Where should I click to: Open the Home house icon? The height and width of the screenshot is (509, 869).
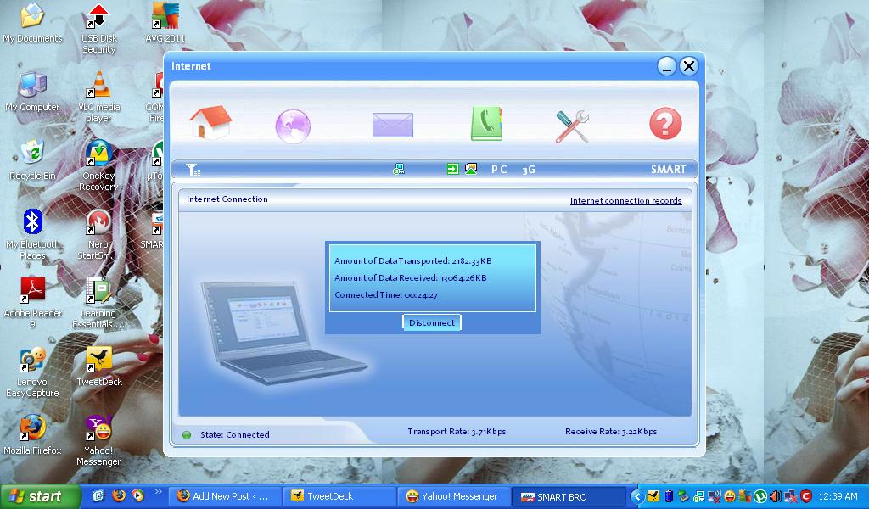click(x=210, y=123)
